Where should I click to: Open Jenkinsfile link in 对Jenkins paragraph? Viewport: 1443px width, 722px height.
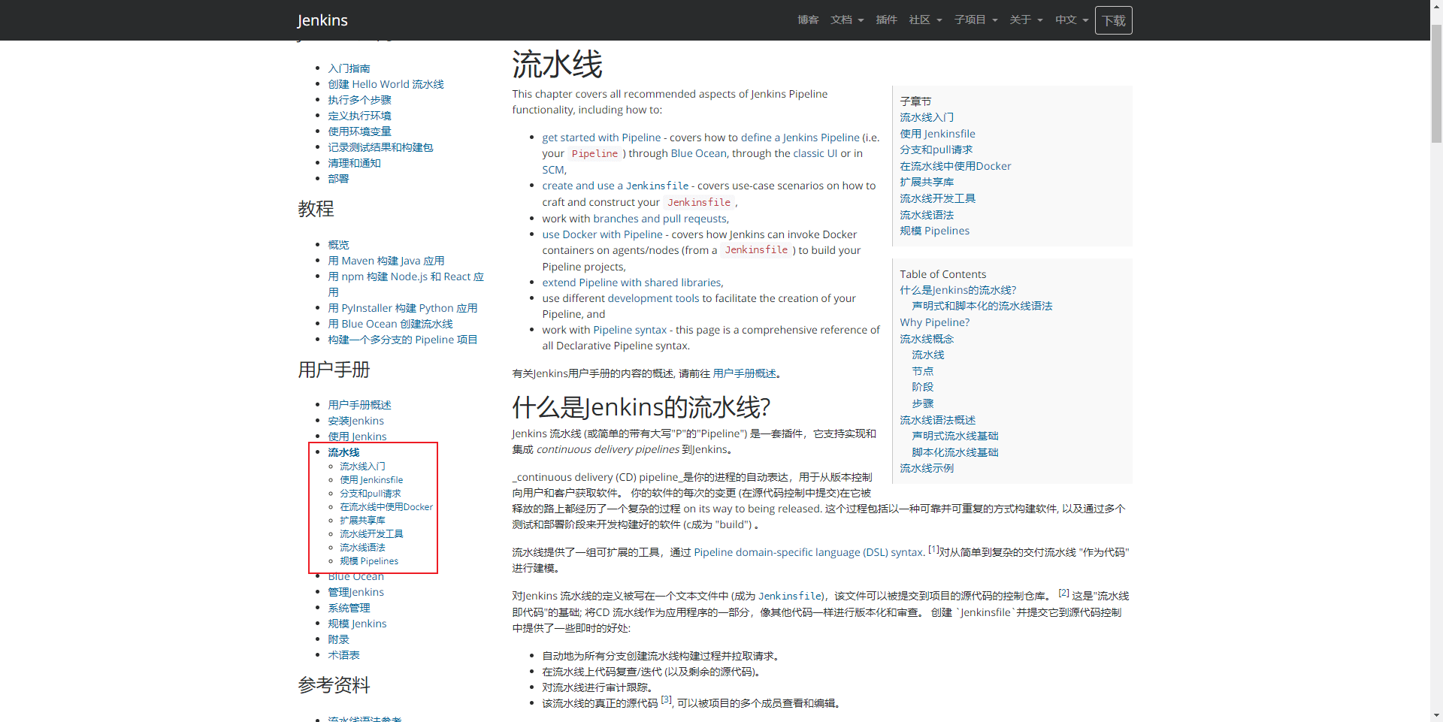[790, 596]
